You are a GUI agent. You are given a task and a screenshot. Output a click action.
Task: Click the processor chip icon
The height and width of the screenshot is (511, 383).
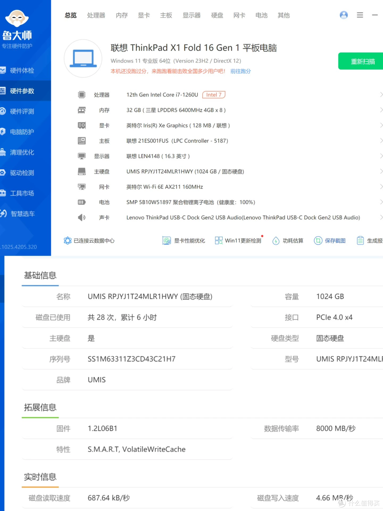click(82, 95)
